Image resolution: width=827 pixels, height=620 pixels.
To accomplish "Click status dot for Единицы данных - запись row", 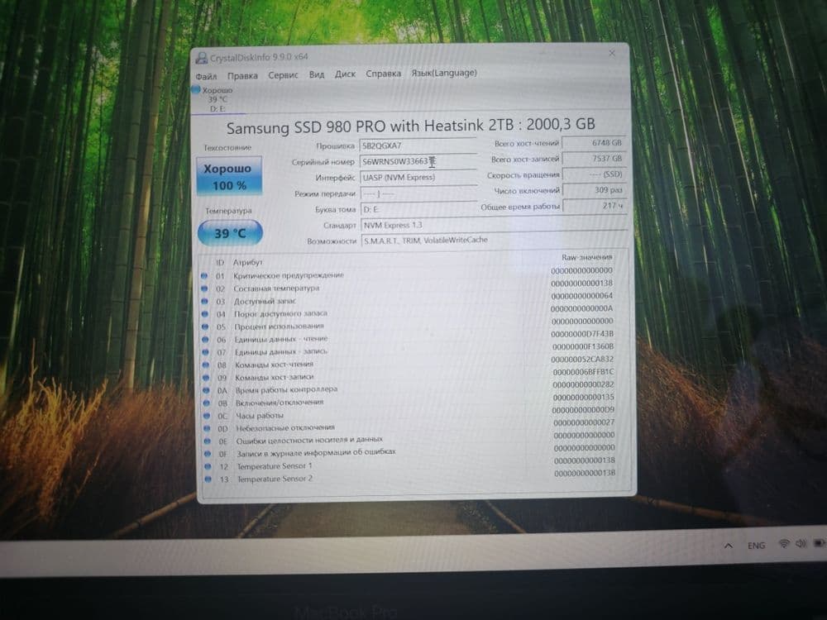I will coord(206,352).
